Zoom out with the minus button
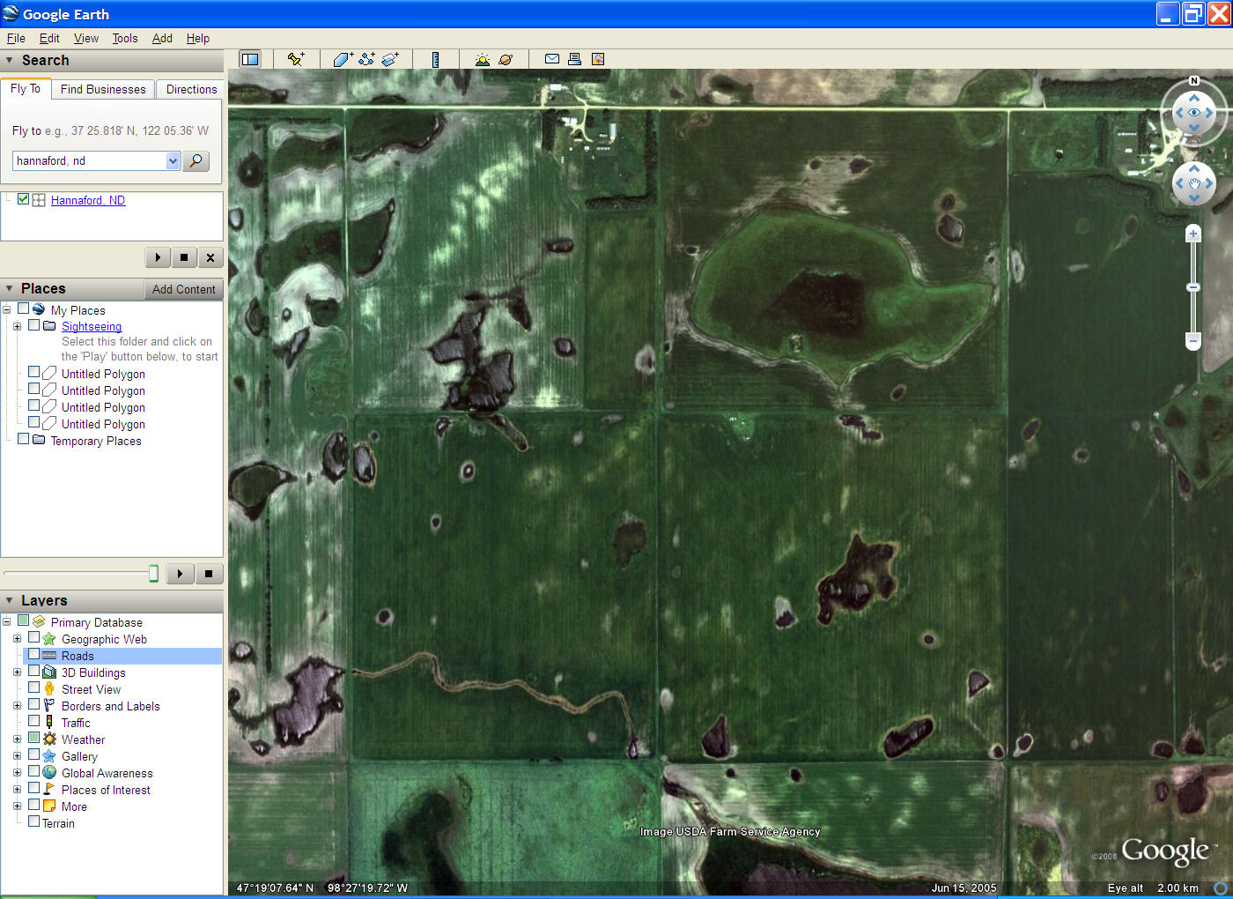Screen dimensions: 1233x899 [1193, 340]
